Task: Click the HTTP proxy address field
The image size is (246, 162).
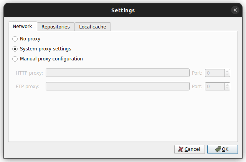Action: [x=117, y=73]
